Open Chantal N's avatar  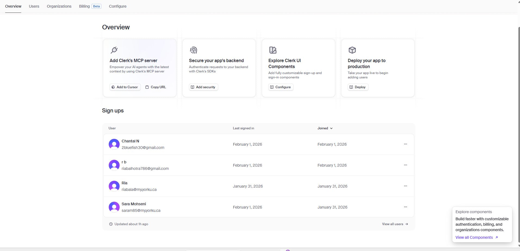click(x=114, y=144)
